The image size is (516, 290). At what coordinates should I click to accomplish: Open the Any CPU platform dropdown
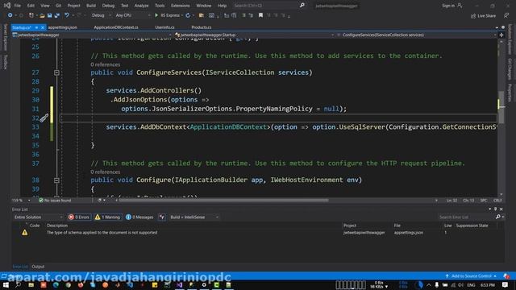pyautogui.click(x=132, y=15)
